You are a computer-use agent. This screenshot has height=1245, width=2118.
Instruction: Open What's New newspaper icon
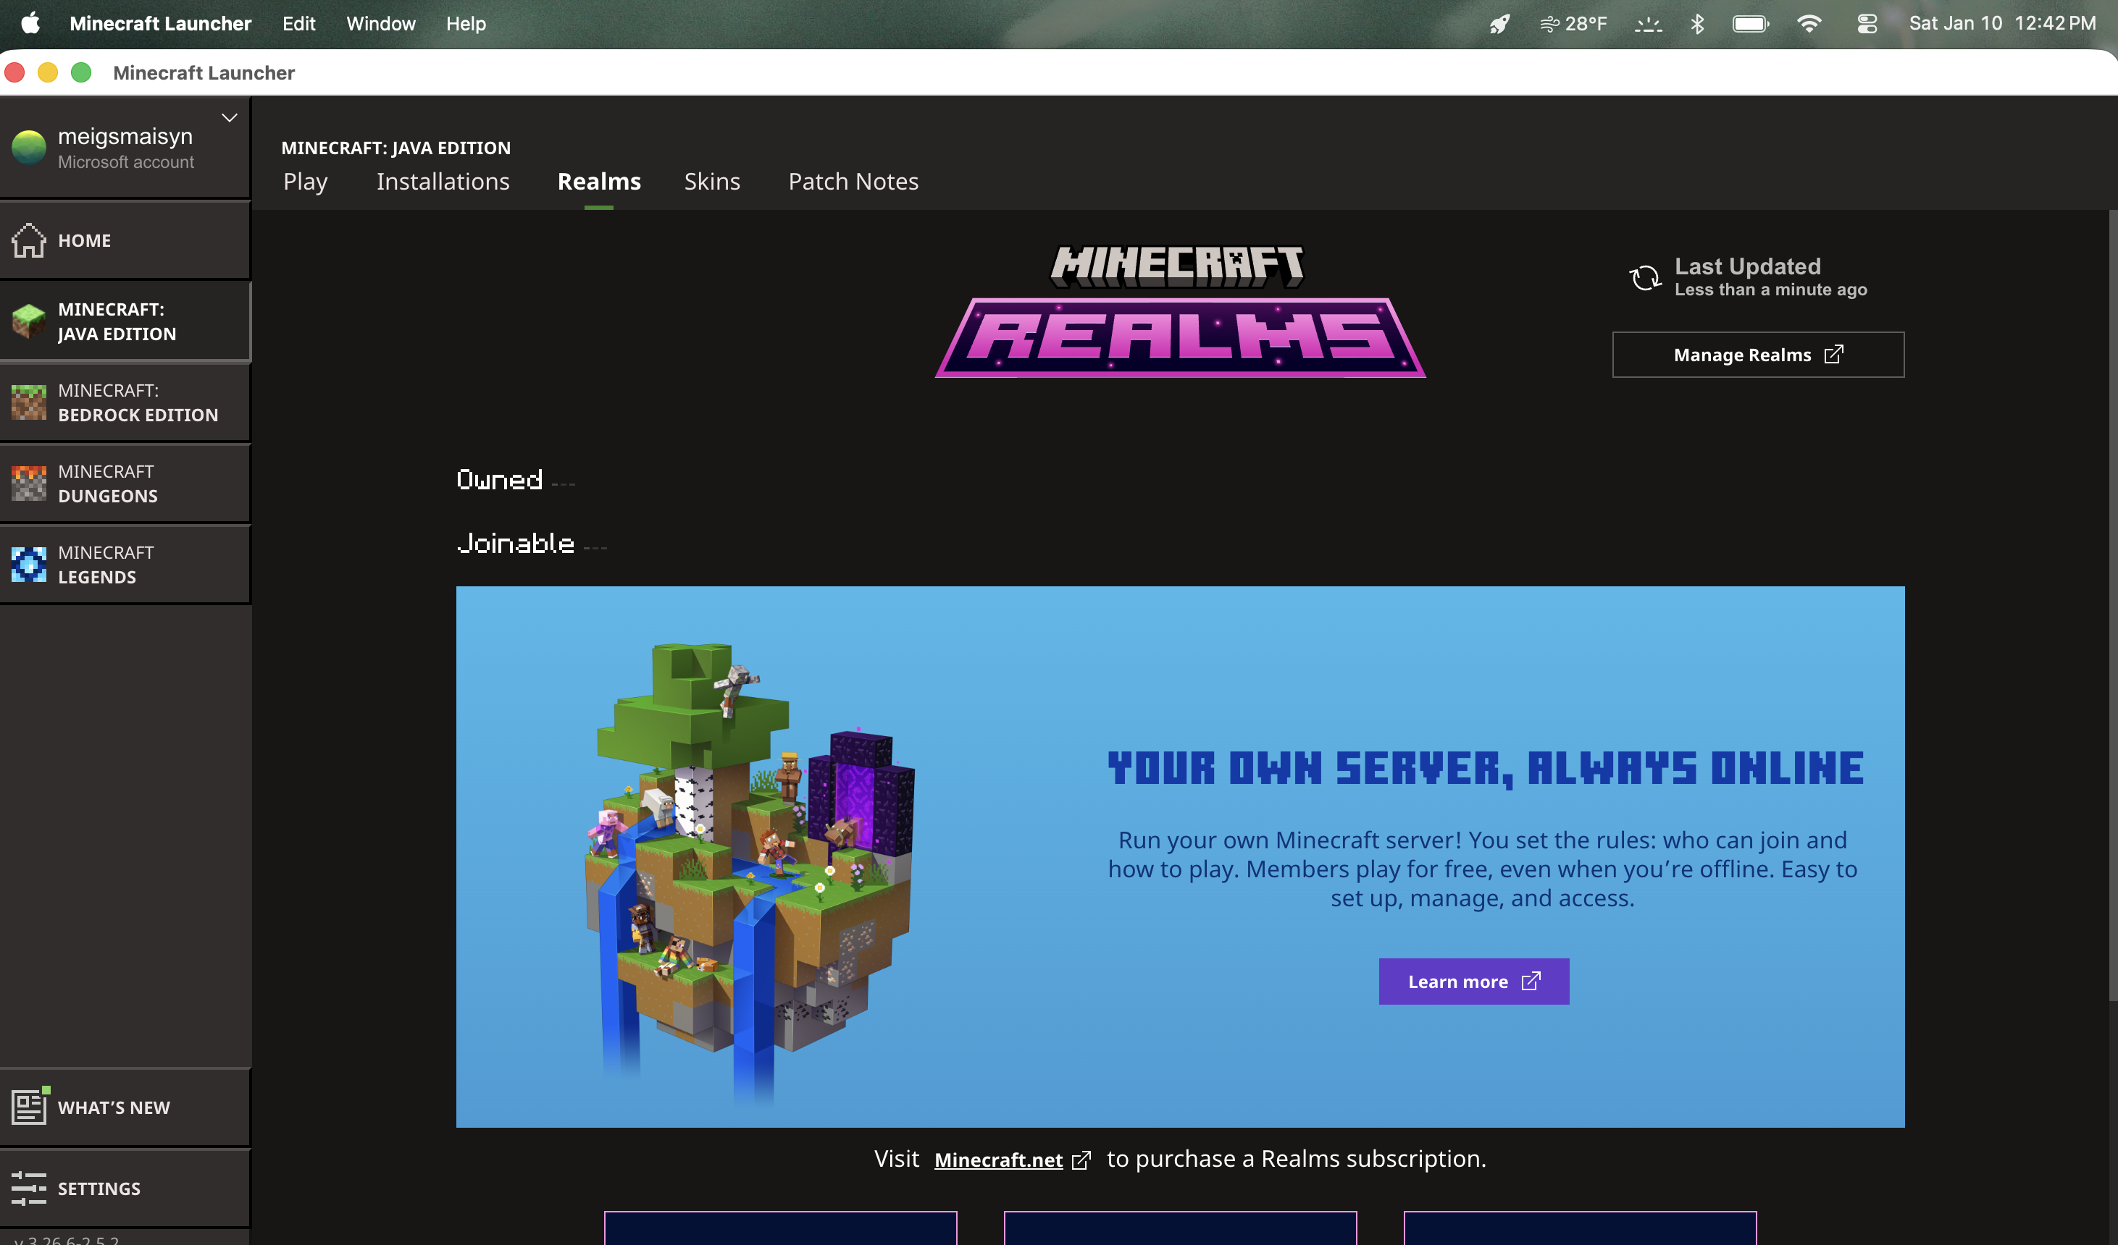(28, 1107)
